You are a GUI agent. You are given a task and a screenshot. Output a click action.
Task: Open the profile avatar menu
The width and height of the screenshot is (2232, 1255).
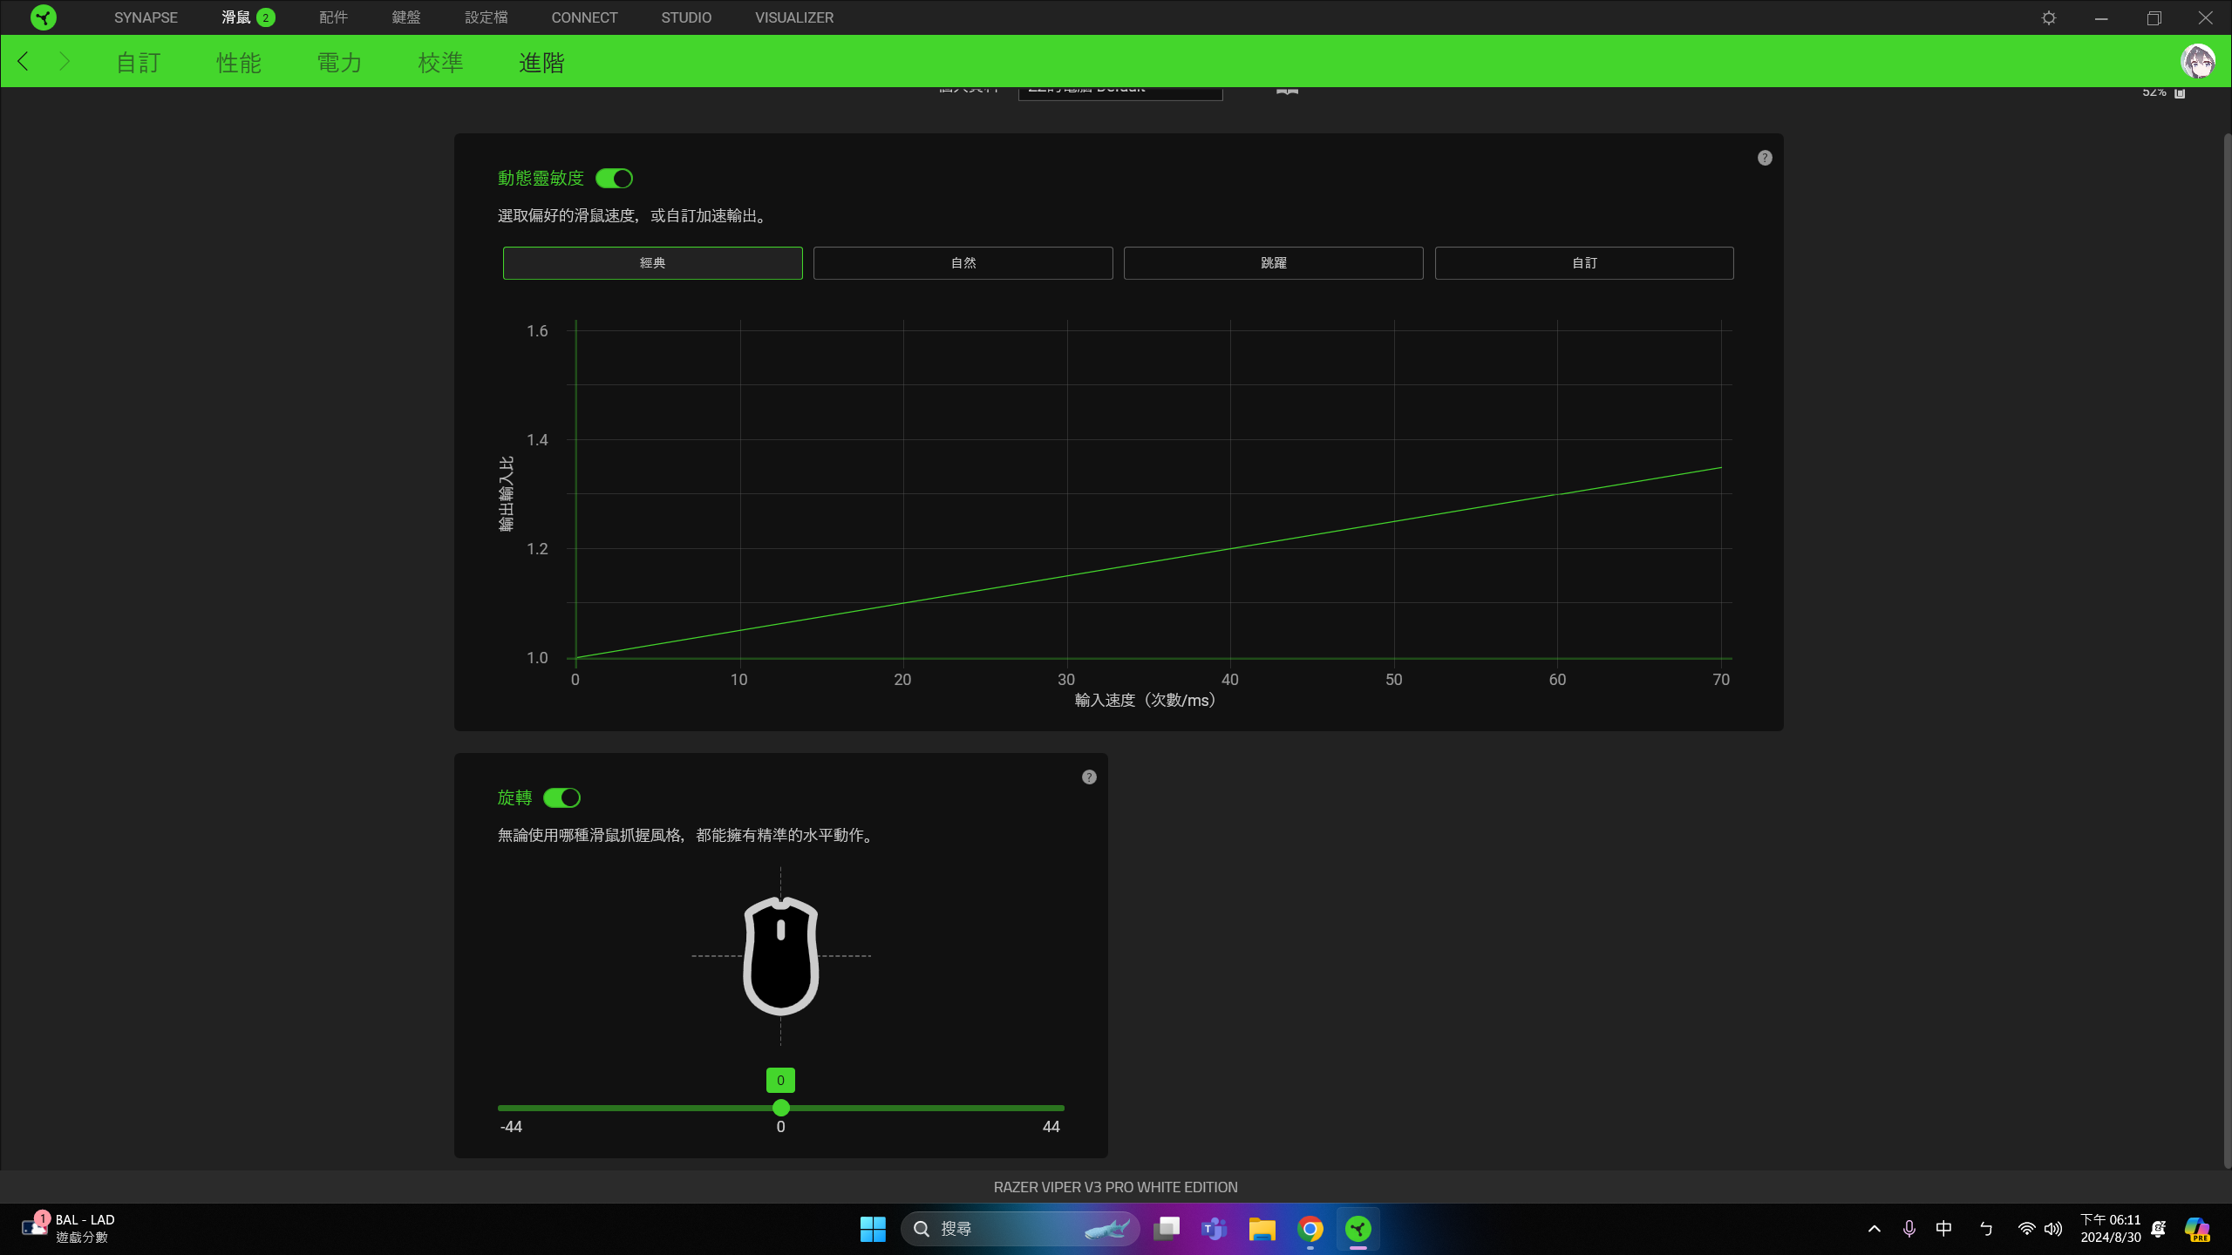coord(2198,60)
